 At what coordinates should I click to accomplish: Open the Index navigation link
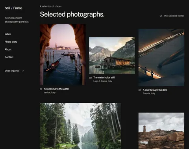[7, 34]
